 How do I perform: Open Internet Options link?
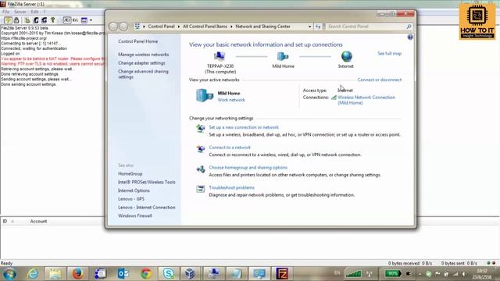(134, 190)
